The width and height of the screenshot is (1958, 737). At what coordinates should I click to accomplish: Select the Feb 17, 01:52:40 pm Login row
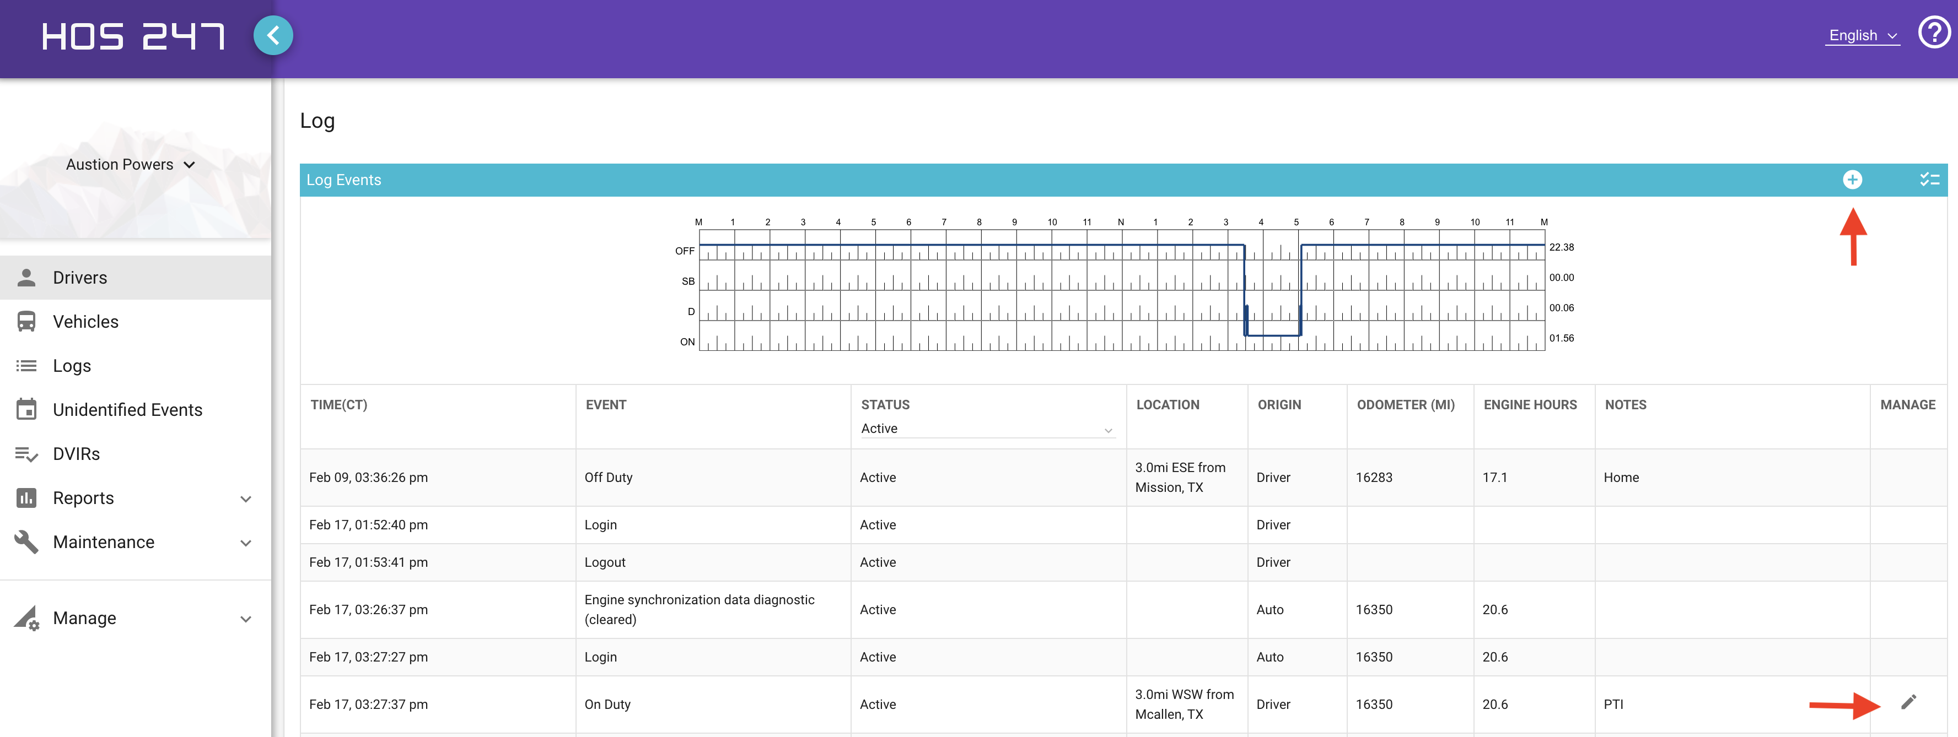click(1123, 524)
